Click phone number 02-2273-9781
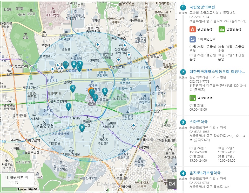This screenshot has width=249, height=193. pos(199,183)
